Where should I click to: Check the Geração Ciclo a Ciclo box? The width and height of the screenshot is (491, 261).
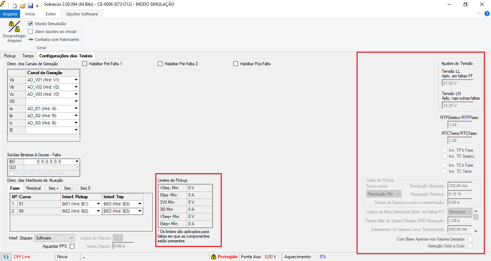click(469, 246)
